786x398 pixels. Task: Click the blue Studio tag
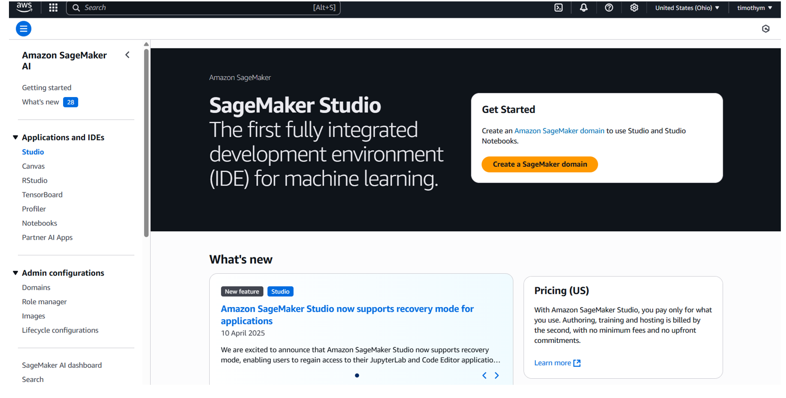point(280,292)
